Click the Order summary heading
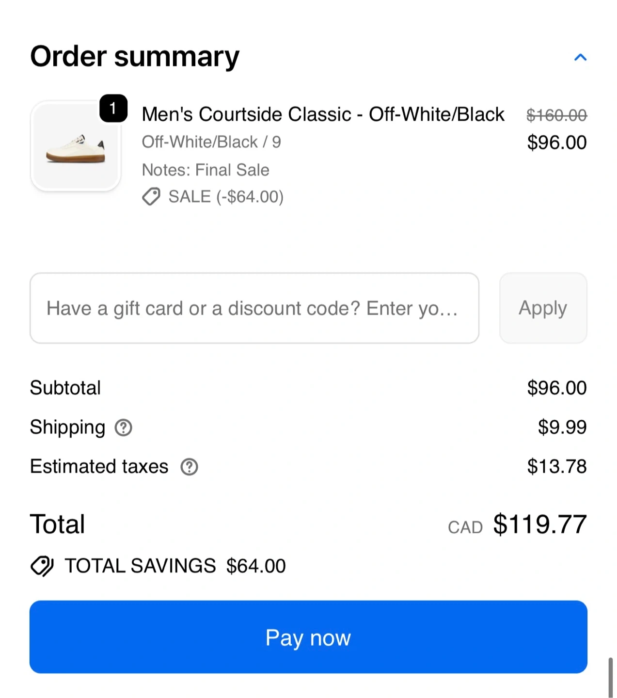Viewport: 617px width, 698px height. (135, 56)
